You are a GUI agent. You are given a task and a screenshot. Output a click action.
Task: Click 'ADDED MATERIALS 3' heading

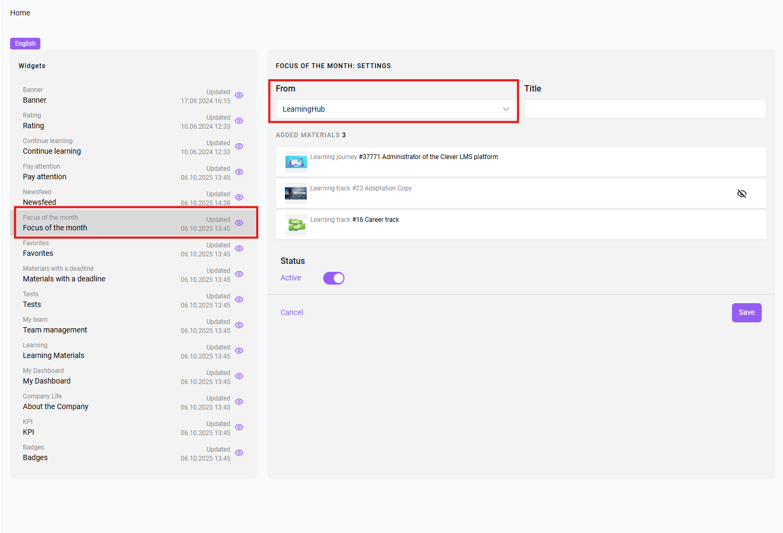(311, 135)
